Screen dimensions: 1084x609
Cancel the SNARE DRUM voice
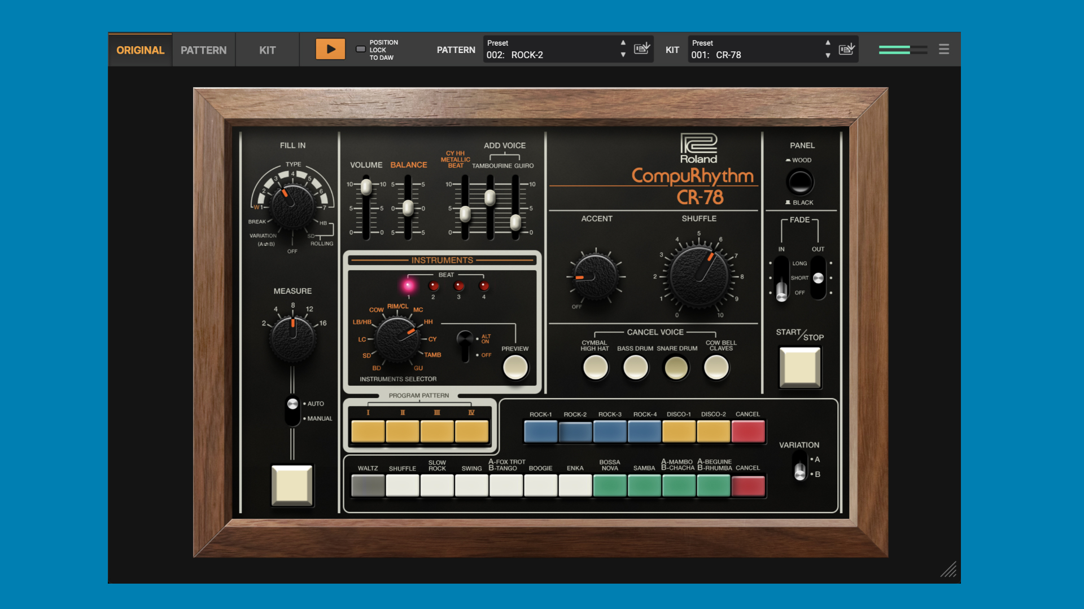coord(676,367)
